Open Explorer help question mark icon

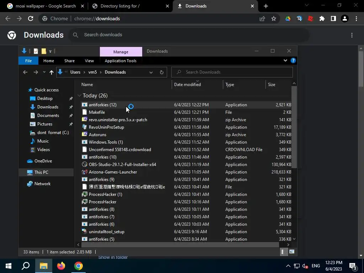pyautogui.click(x=293, y=60)
